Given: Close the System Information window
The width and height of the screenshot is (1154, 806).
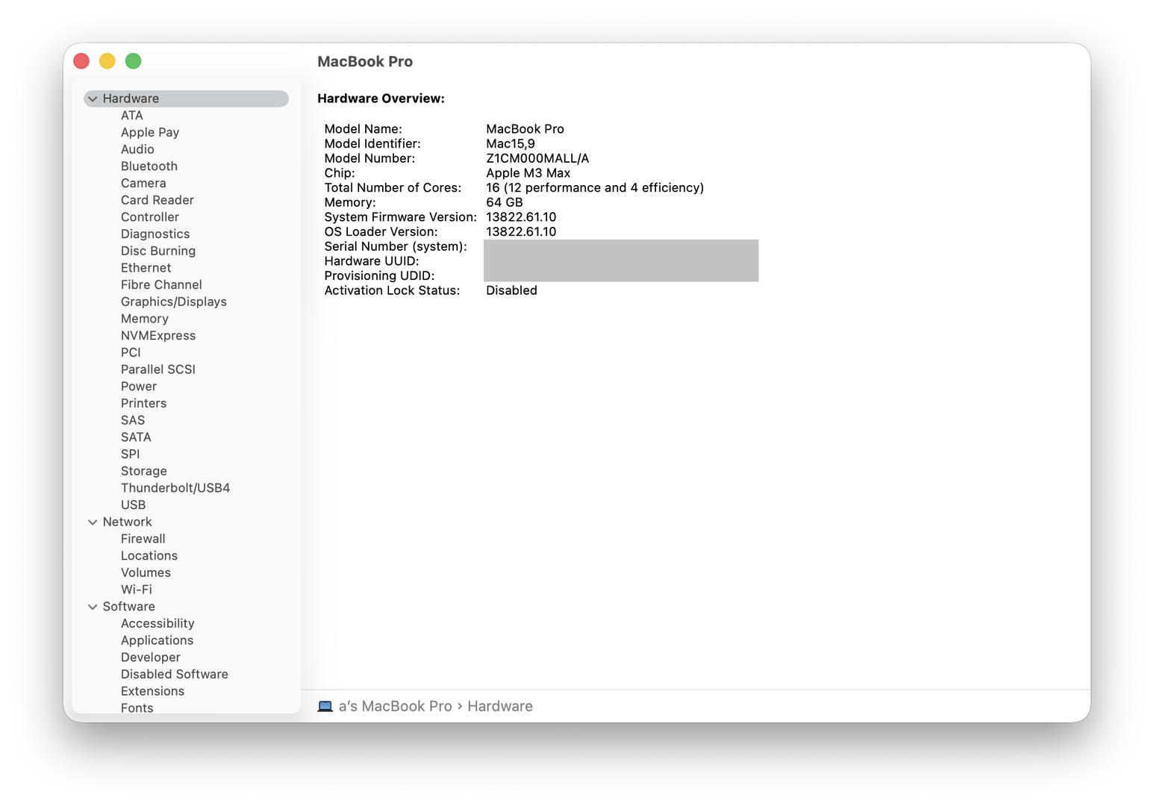Looking at the screenshot, I should (81, 61).
